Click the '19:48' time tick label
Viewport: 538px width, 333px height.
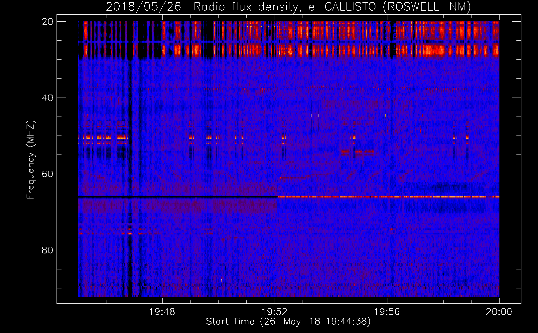point(162,312)
